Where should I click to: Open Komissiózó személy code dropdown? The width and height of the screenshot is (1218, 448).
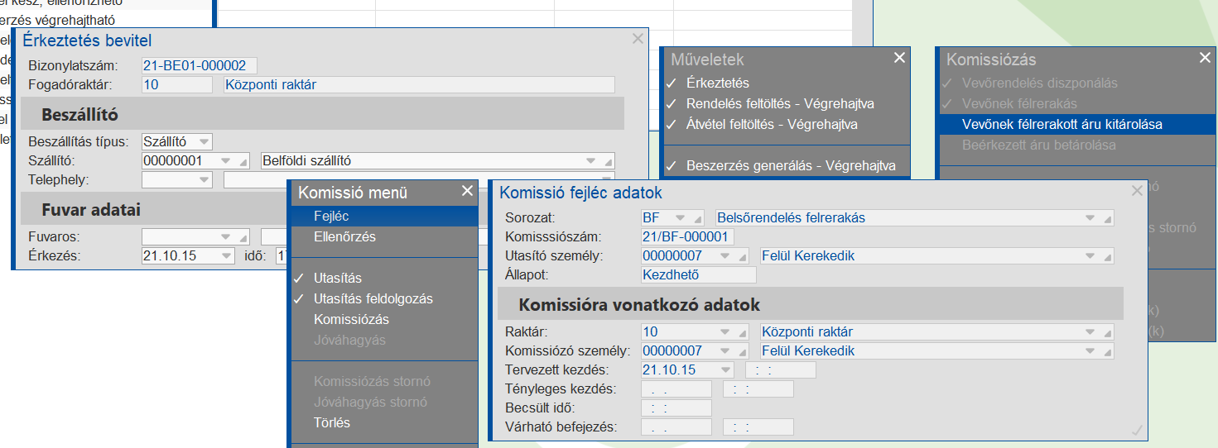tap(726, 351)
